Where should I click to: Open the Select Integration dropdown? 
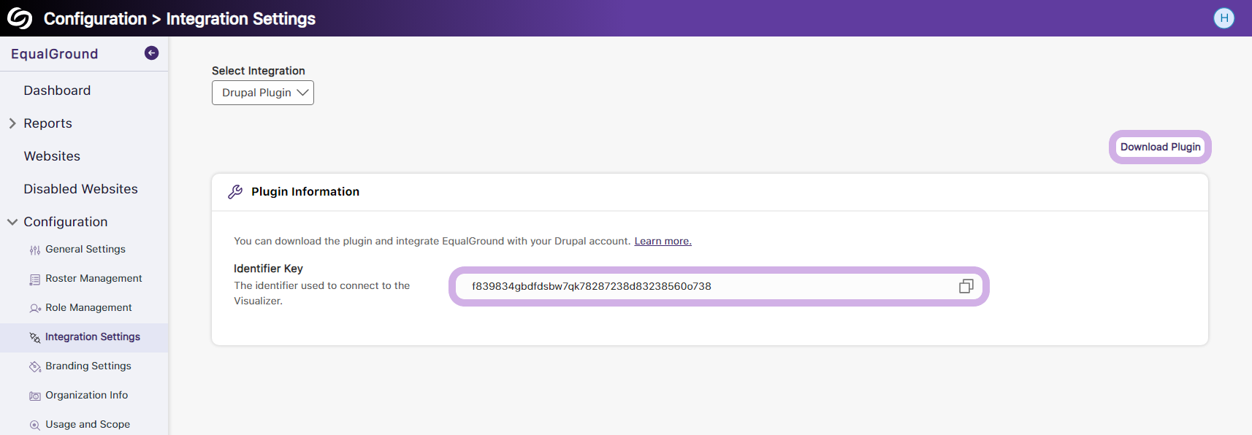click(x=263, y=93)
